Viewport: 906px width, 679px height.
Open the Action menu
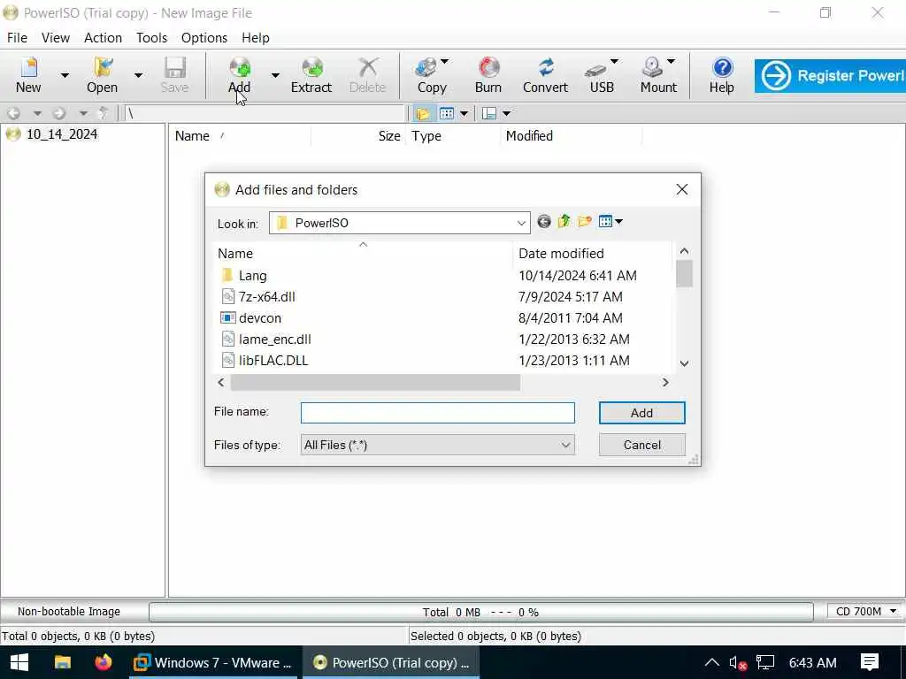(103, 37)
